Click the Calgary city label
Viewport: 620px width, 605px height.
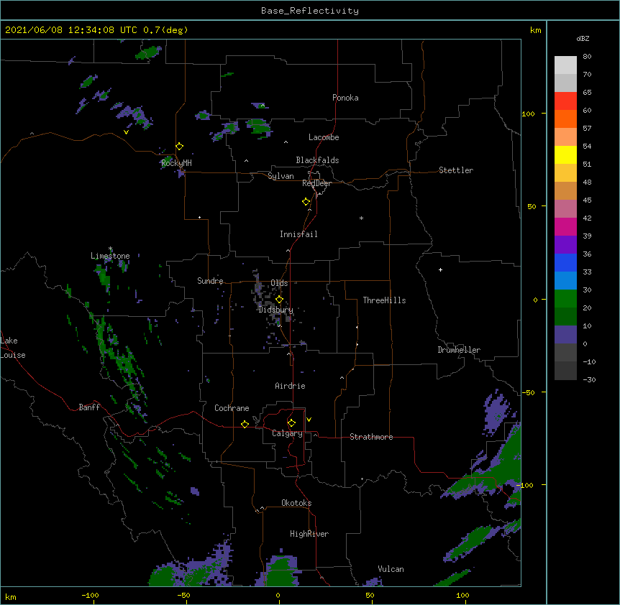pos(287,433)
